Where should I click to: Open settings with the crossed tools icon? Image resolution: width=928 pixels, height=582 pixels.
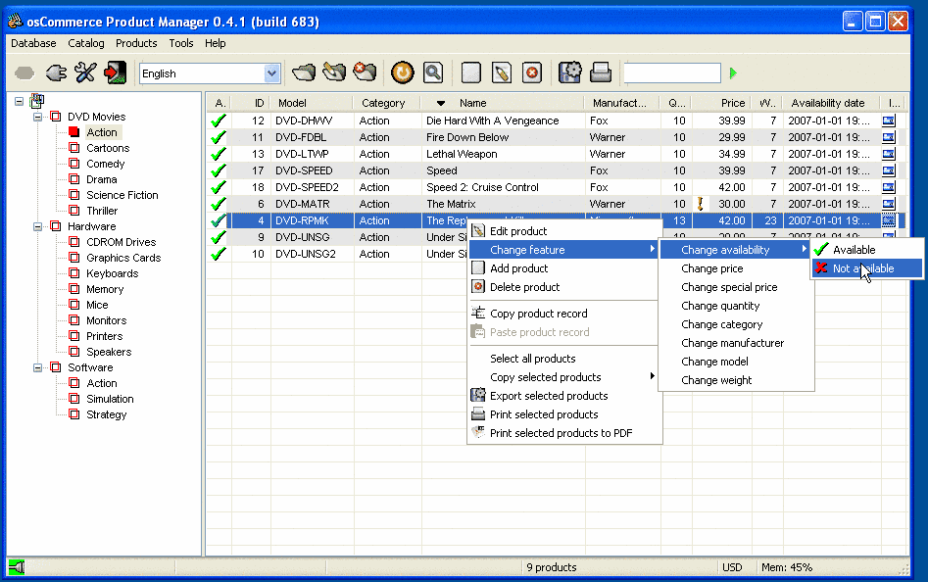[x=85, y=73]
